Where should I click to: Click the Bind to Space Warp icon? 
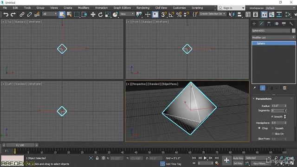click(x=37, y=14)
